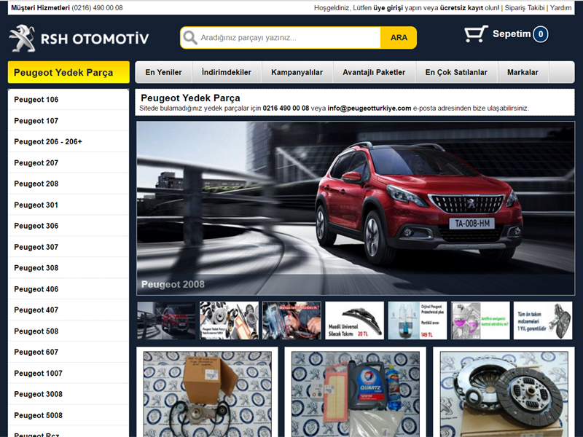Select the electrical repair multimeter thumbnail
This screenshot has height=437, width=583.
(x=291, y=320)
